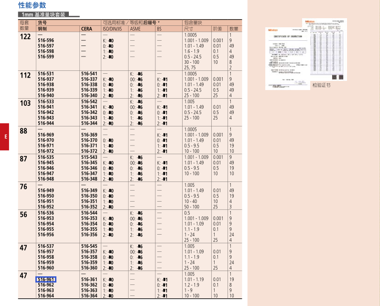380x306 pixels.
Task: Click CERA part number 516-340
Action: point(89,95)
